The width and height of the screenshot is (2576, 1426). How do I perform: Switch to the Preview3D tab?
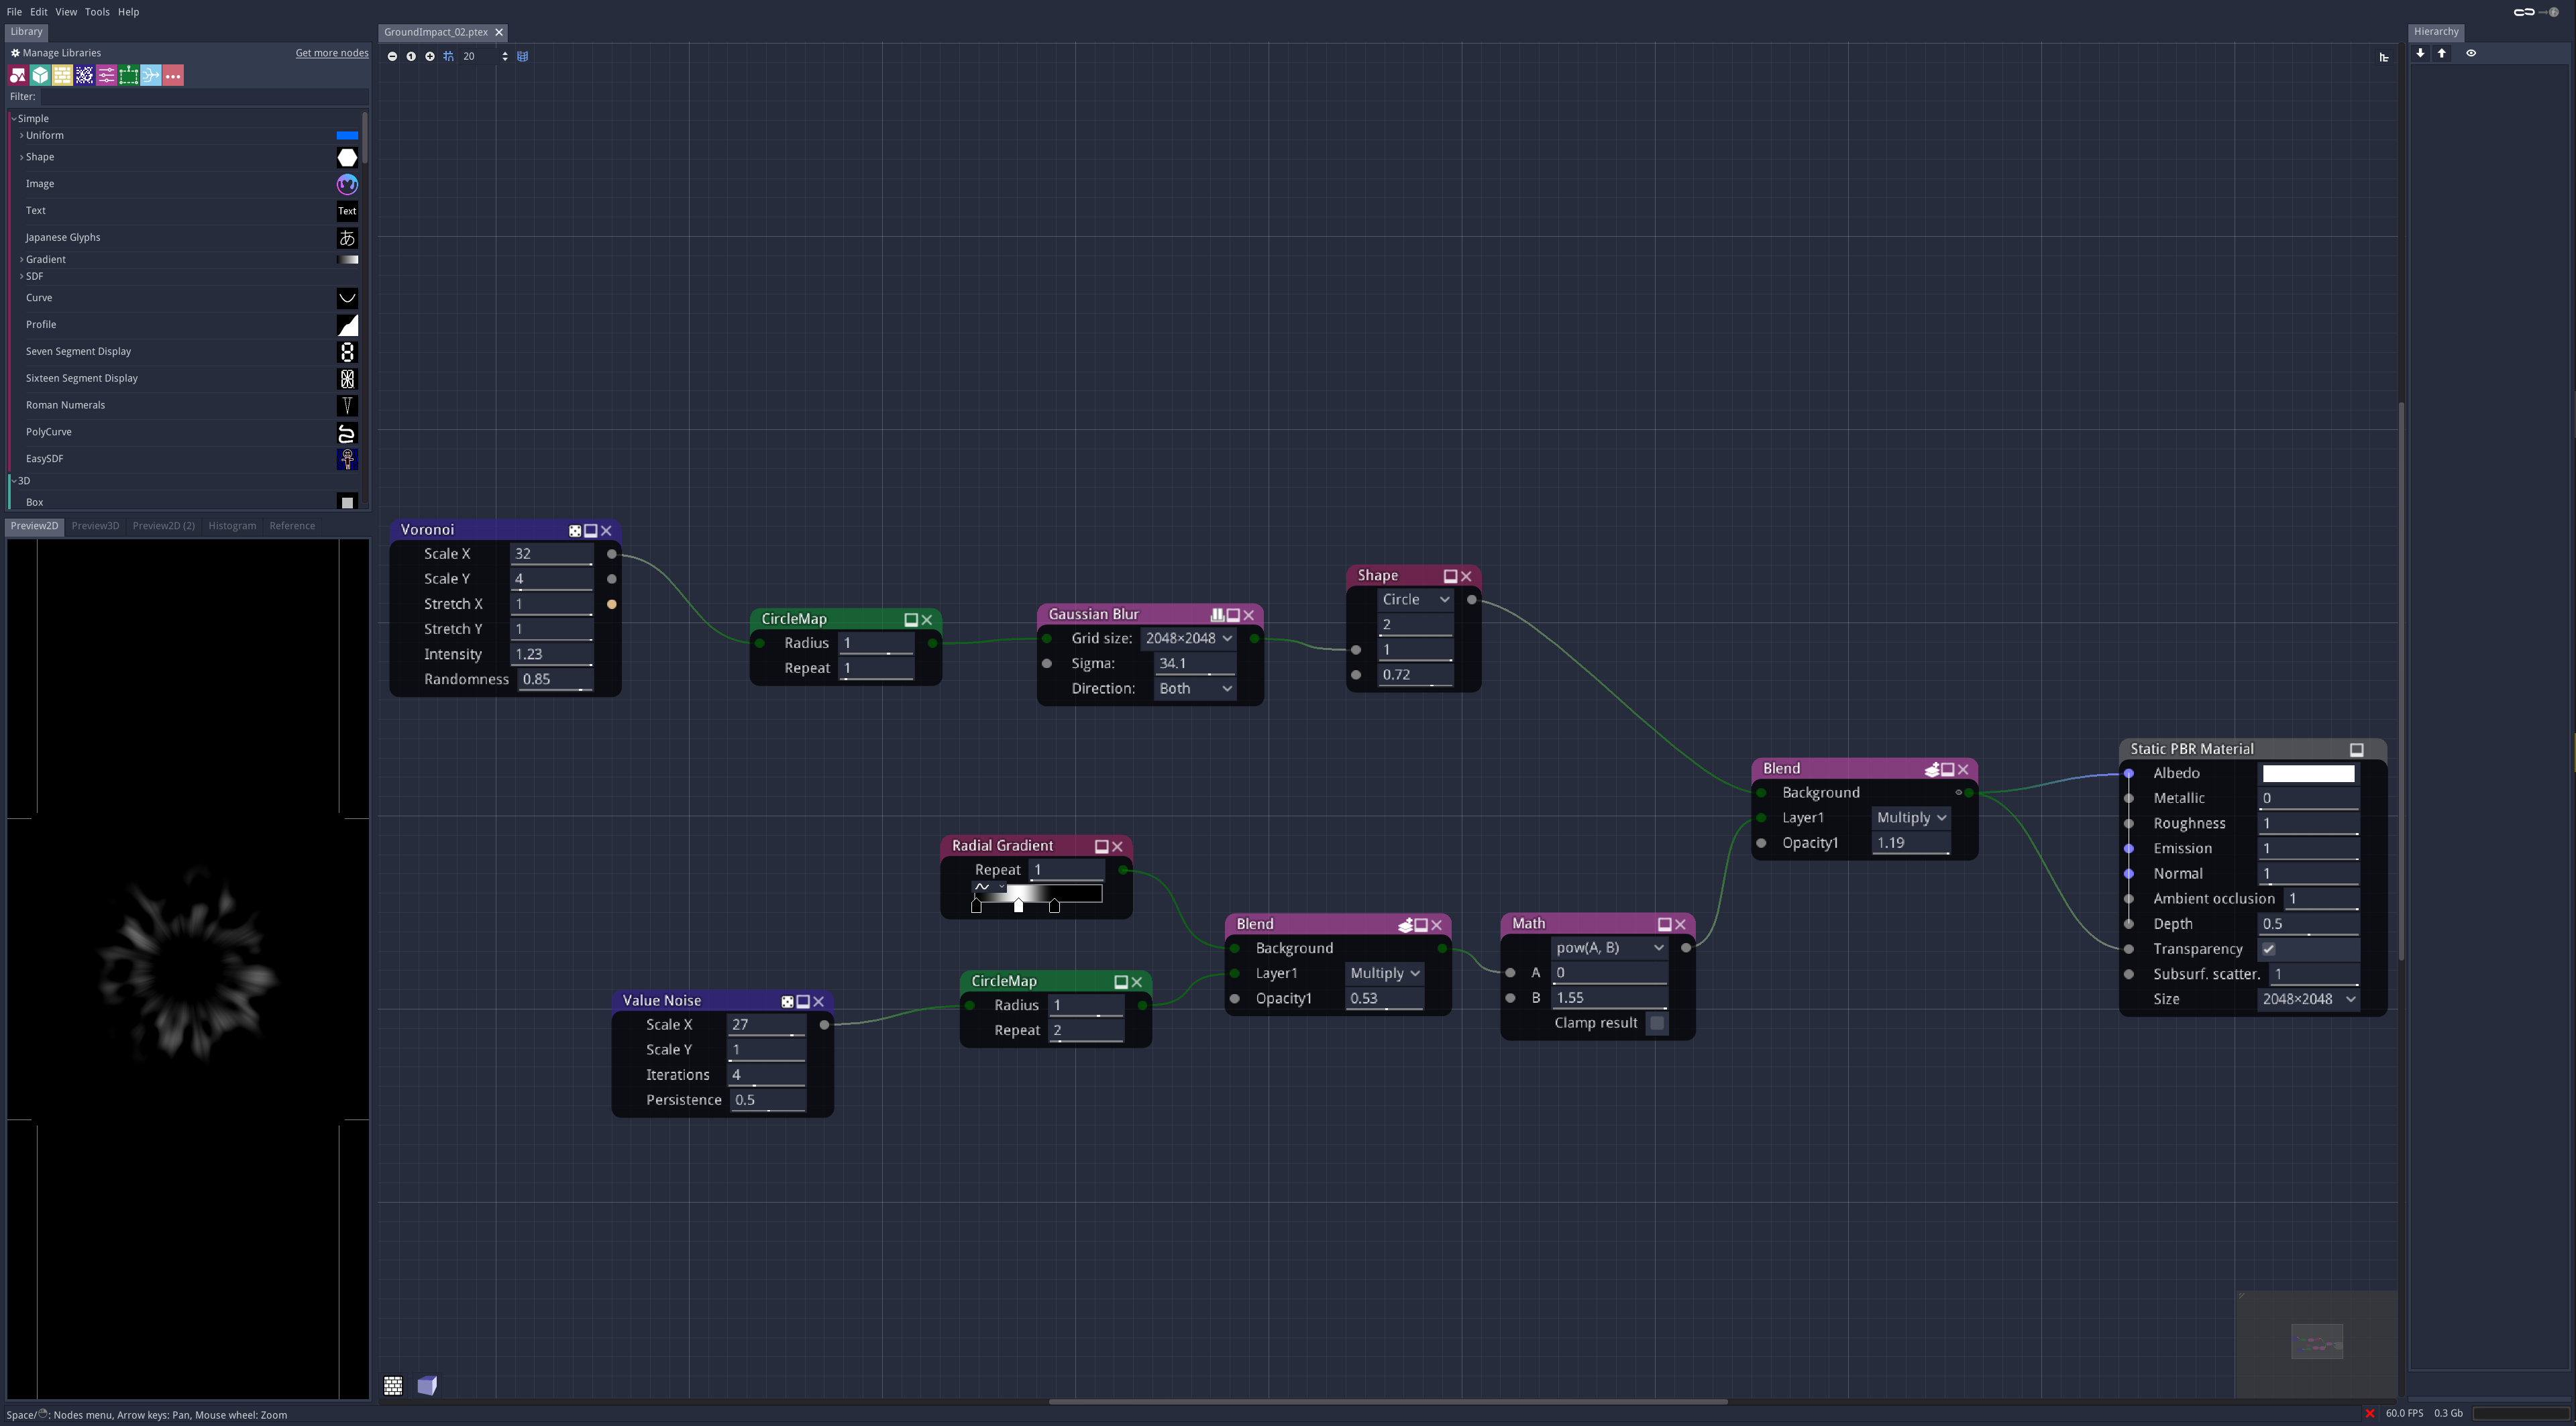click(95, 525)
